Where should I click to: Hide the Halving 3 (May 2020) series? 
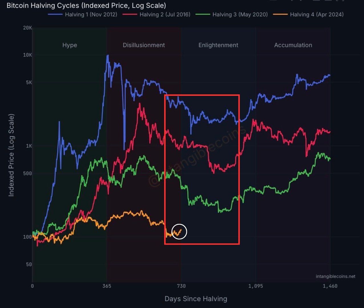[239, 15]
